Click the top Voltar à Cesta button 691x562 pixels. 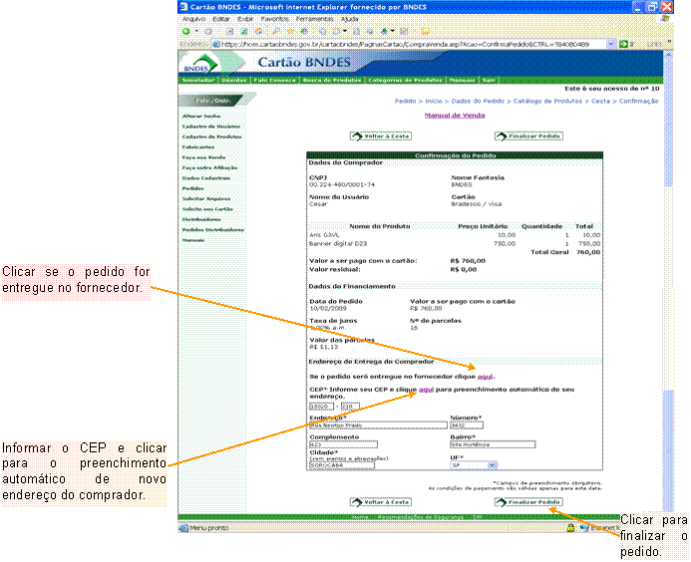coord(381,137)
